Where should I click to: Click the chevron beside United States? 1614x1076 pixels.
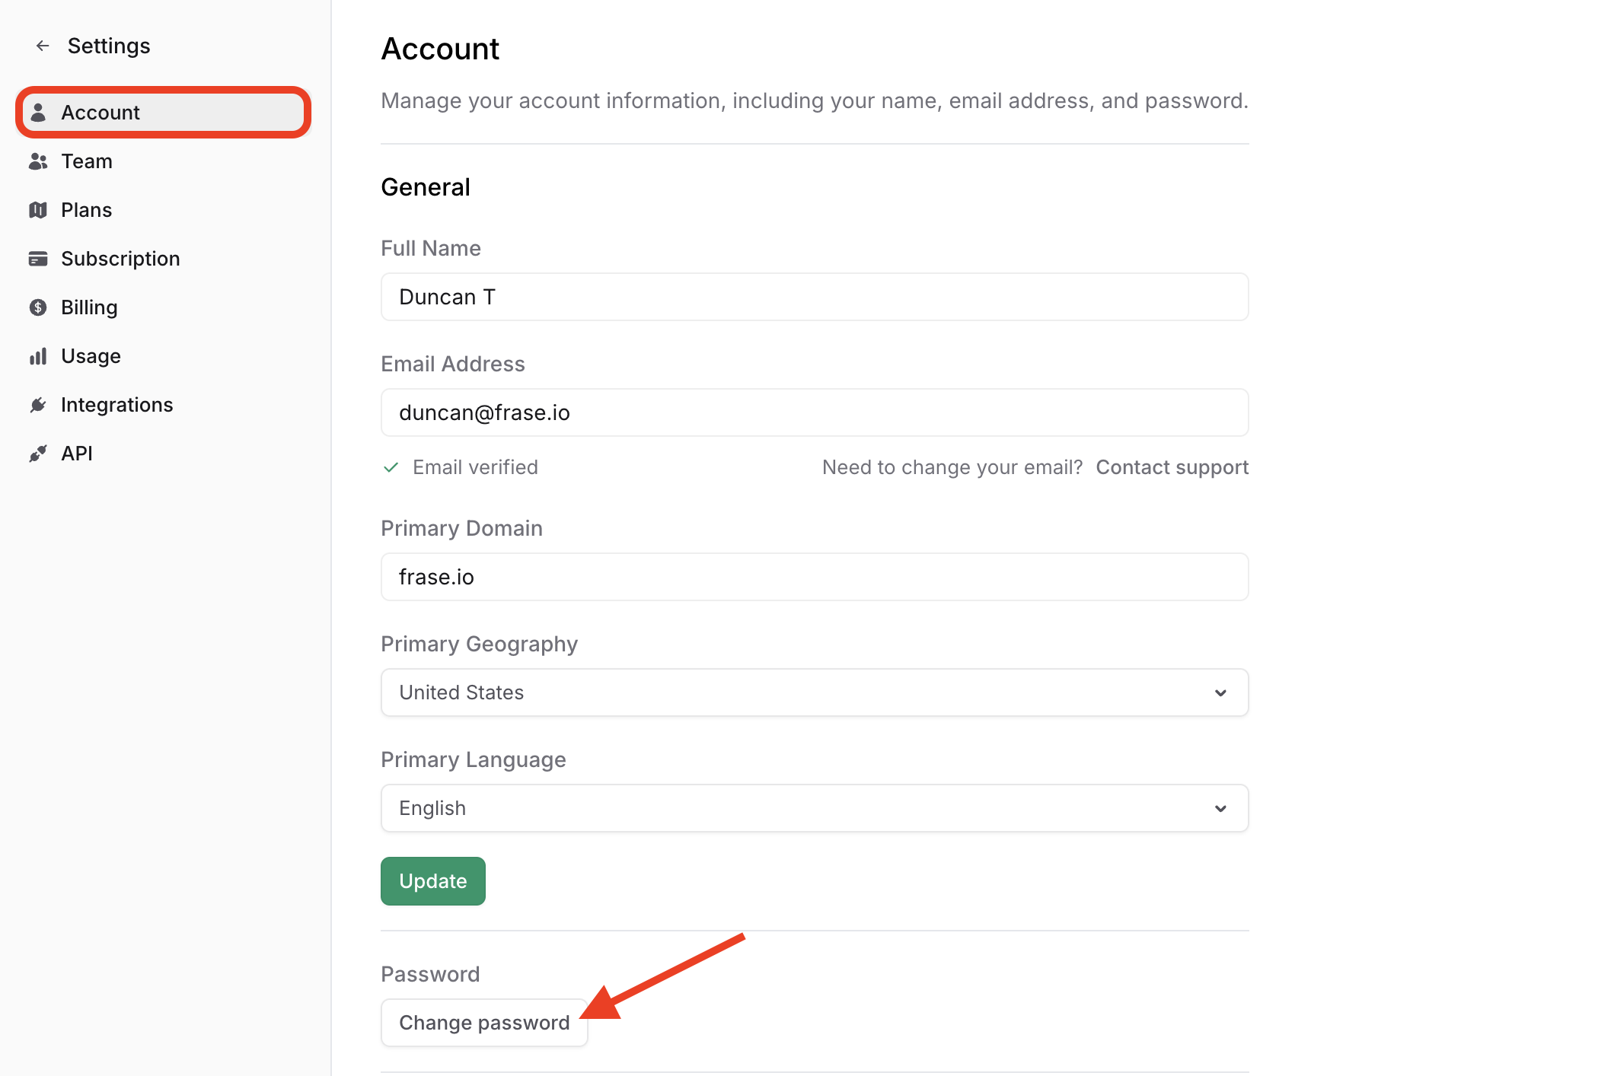pyautogui.click(x=1220, y=692)
